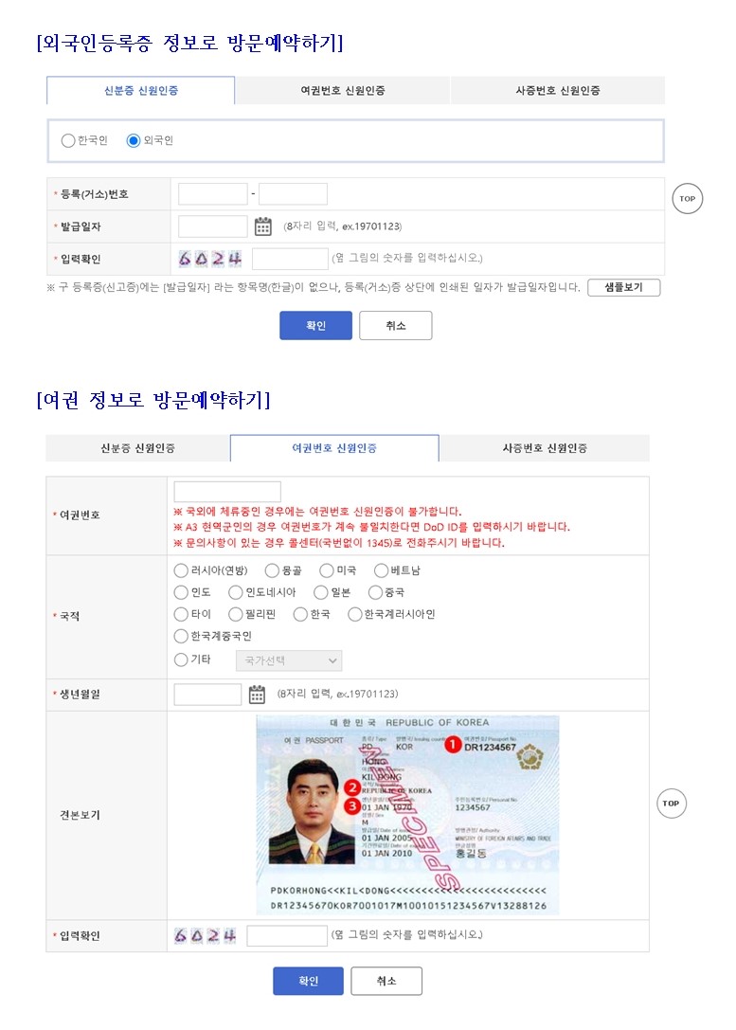
Task: Click the 여권번호 input field
Action: 227,491
